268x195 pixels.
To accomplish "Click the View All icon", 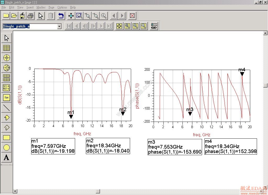I will pos(71,16).
